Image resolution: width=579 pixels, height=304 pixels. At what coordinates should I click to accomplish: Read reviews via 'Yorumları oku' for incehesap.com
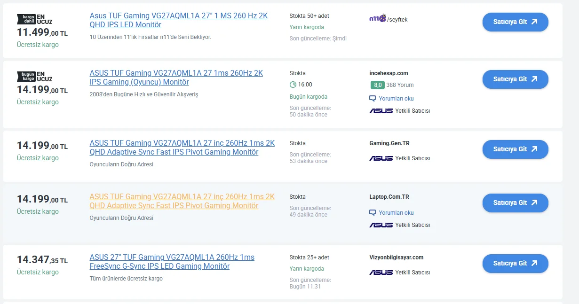396,99
